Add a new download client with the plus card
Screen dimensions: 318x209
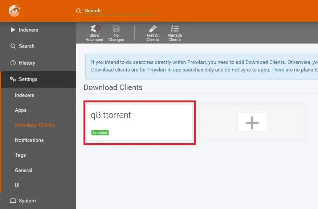(252, 122)
